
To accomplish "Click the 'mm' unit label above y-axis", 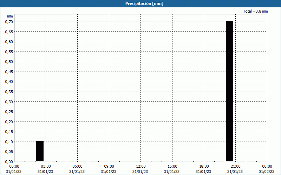I will click(10, 16).
